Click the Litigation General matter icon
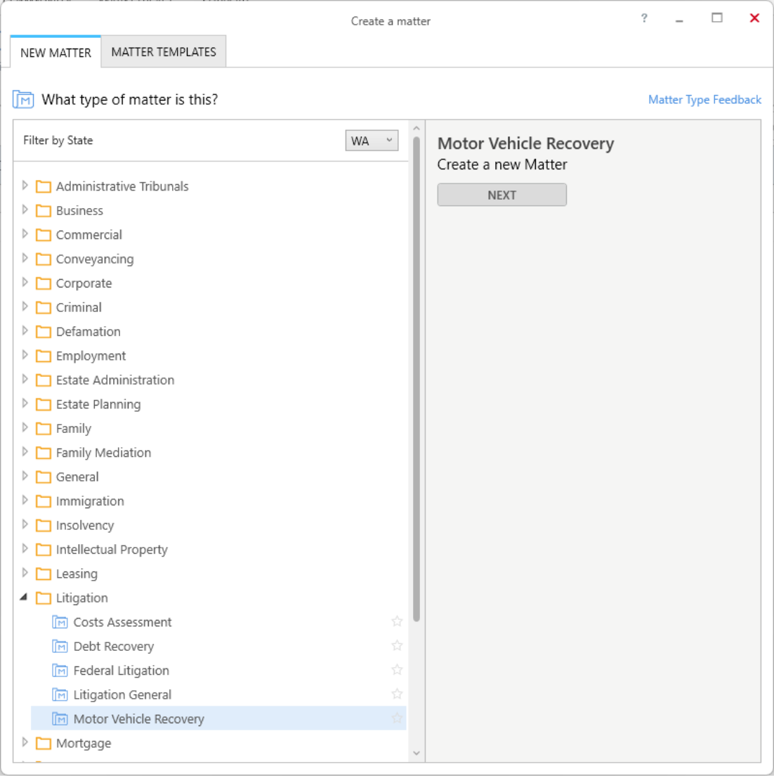The width and height of the screenshot is (774, 776). pos(60,695)
